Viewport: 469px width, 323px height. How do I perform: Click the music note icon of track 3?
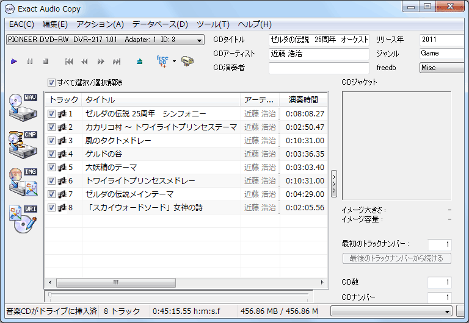pos(62,141)
